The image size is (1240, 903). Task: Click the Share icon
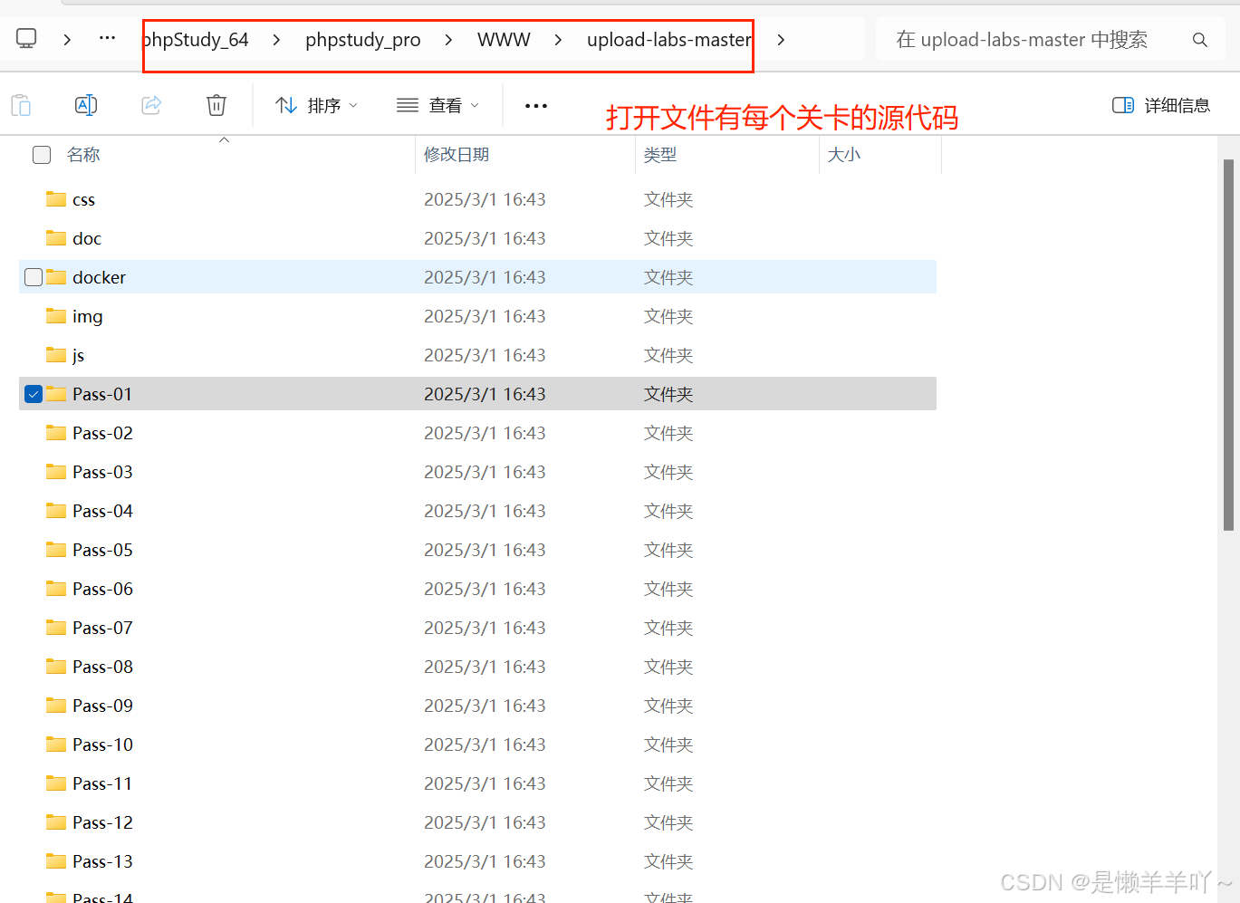point(151,105)
